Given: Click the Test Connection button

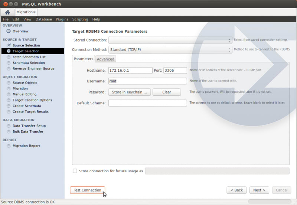Looking at the screenshot, I should pos(87,190).
